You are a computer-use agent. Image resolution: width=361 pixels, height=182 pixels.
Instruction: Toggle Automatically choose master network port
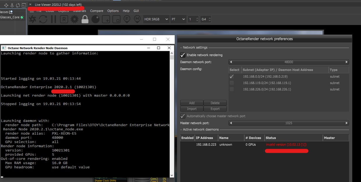click(183, 116)
